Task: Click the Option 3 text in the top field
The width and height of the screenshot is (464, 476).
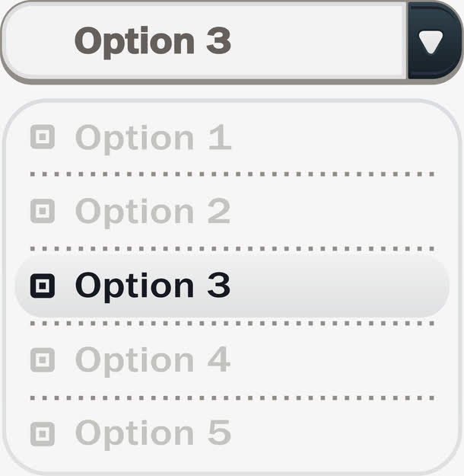Action: 153,42
